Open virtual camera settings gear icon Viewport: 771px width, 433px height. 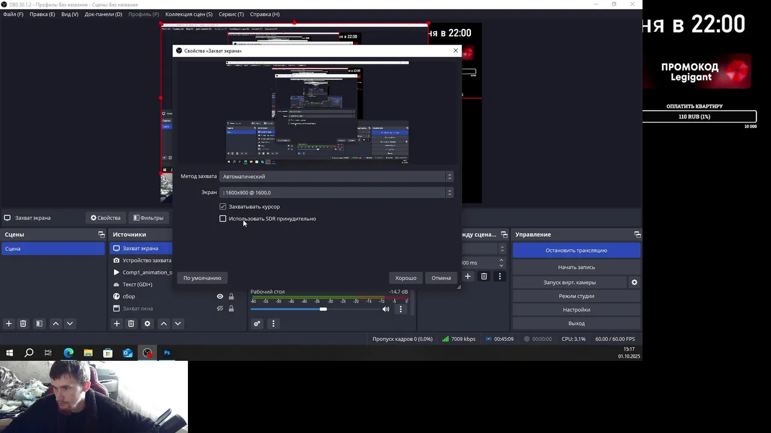click(634, 282)
